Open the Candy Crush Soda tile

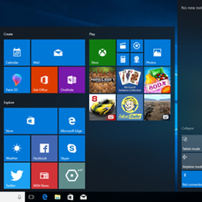(x=158, y=80)
